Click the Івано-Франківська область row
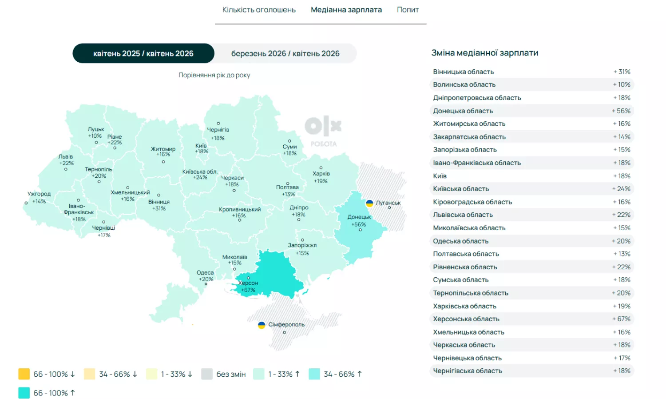The width and height of the screenshot is (666, 399). (x=531, y=163)
